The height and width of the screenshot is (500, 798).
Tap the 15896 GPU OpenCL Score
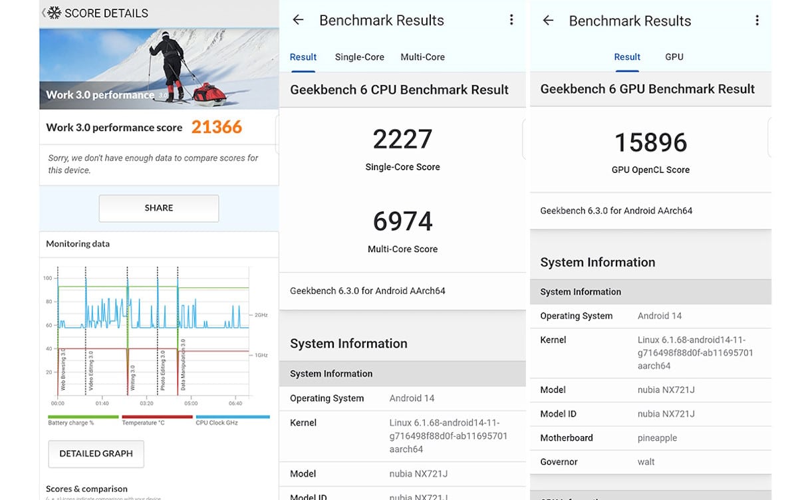point(650,142)
